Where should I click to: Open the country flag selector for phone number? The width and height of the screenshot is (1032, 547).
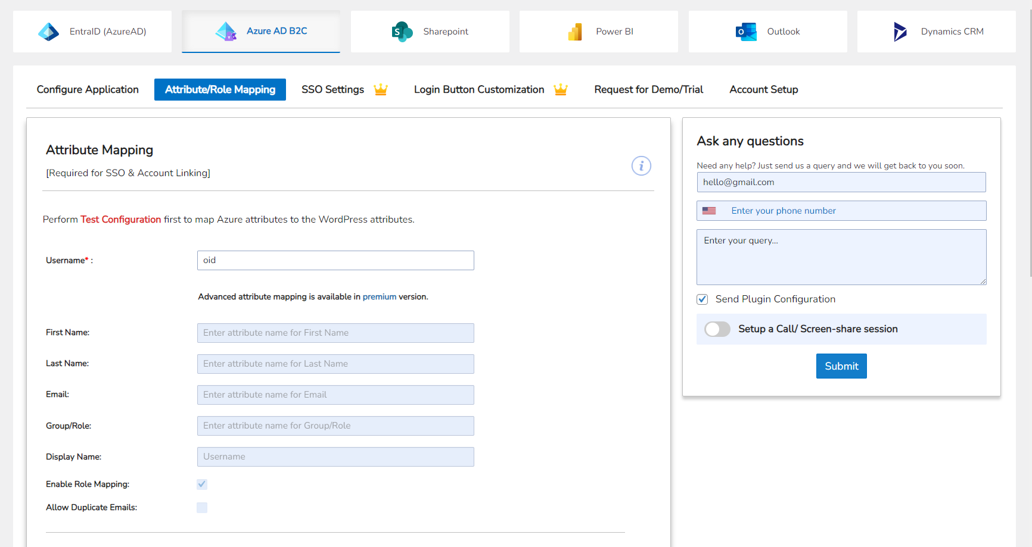click(709, 210)
